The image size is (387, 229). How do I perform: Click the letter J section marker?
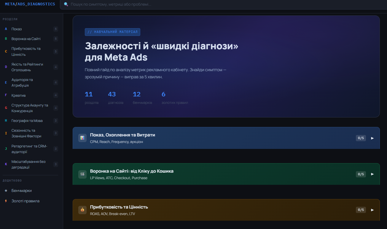(6, 149)
